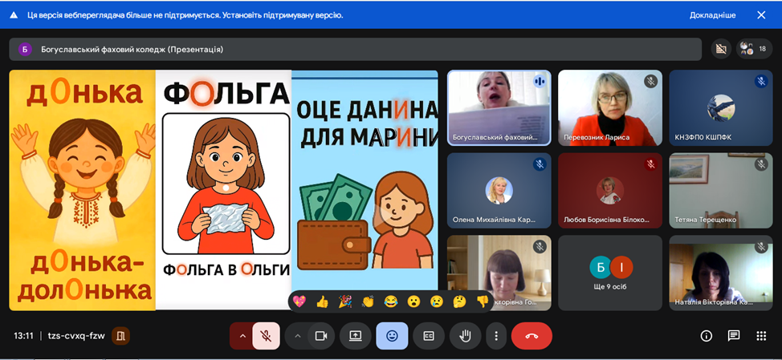Viewport: 782px width, 360px height.
Task: Raise your hand
Action: pos(466,336)
